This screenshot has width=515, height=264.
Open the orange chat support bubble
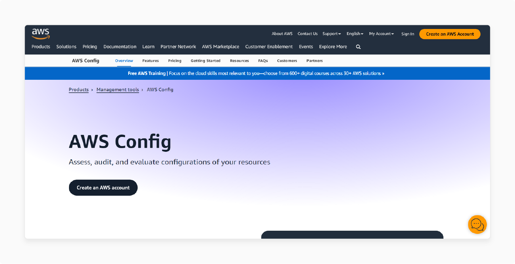(x=477, y=224)
